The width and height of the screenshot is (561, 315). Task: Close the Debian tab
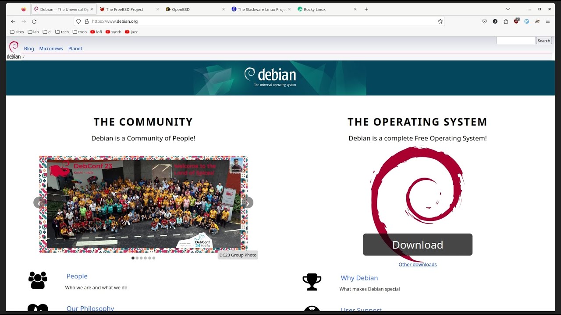tap(92, 9)
